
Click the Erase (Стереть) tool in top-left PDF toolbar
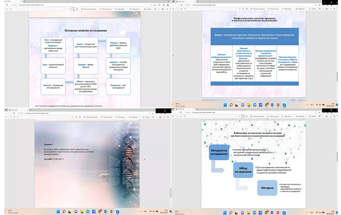pos(150,8)
